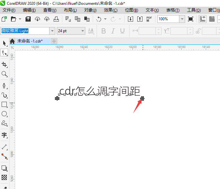The width and height of the screenshot is (220, 189).
Task: Select the Drop shadow tool
Action: pos(4,168)
